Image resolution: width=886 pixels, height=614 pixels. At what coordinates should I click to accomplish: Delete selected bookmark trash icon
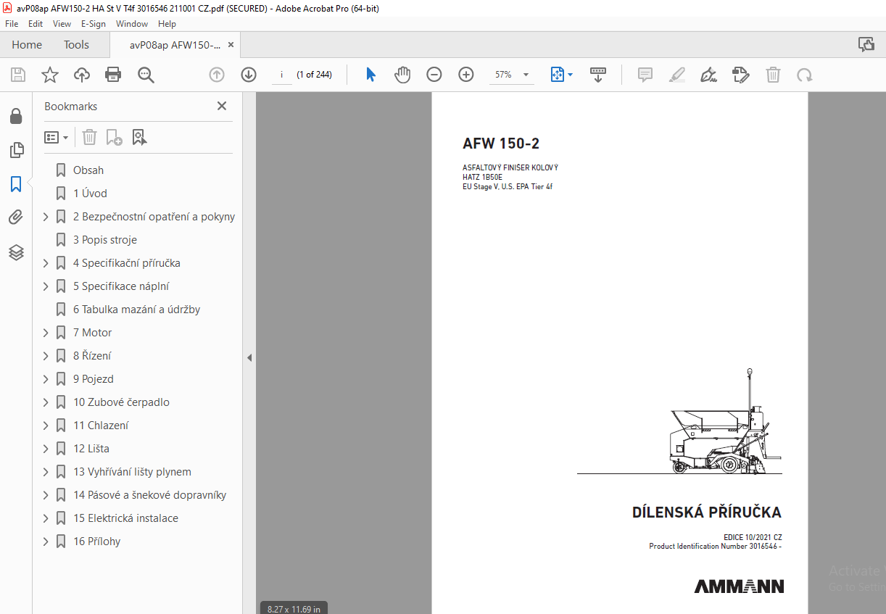pyautogui.click(x=89, y=137)
